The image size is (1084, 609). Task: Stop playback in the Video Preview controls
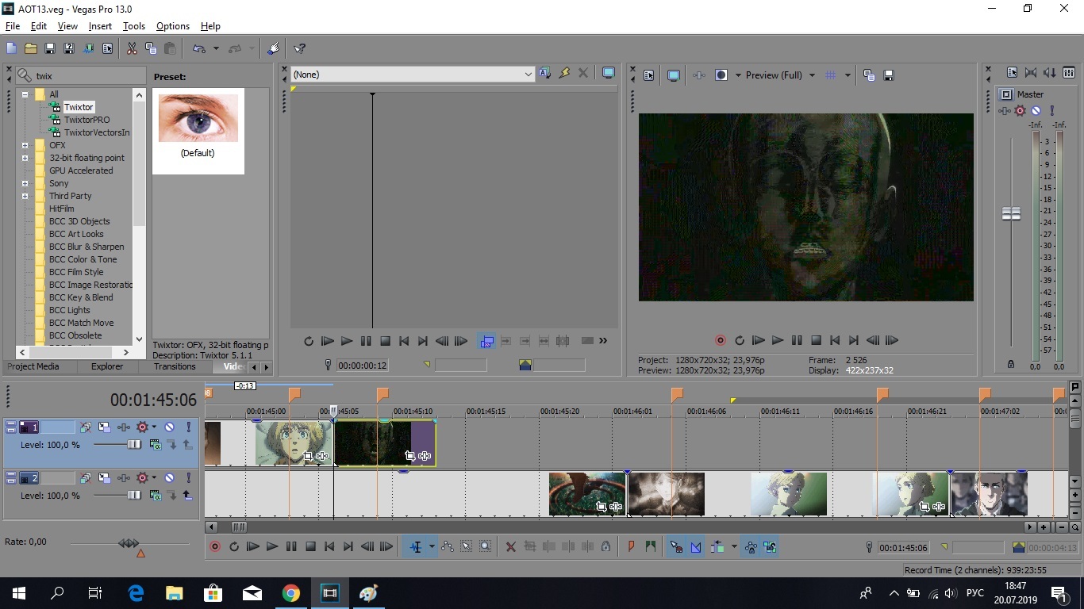coord(815,340)
